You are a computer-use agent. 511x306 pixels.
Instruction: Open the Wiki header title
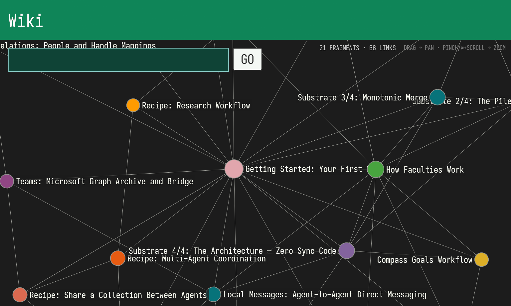26,21
